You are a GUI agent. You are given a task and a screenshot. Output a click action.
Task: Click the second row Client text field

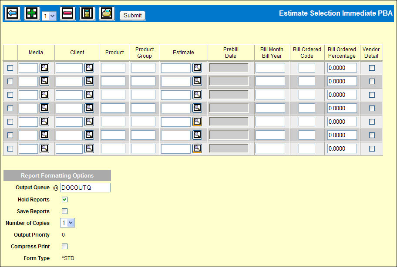click(x=69, y=81)
